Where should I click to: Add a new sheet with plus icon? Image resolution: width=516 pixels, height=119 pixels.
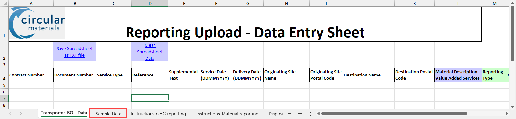[300, 114]
